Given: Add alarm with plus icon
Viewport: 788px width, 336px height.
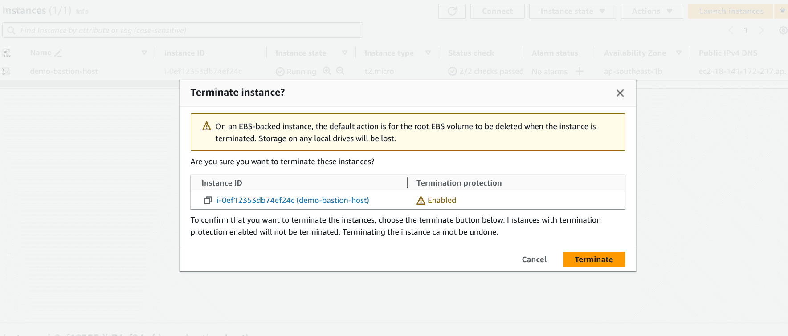Looking at the screenshot, I should point(580,71).
